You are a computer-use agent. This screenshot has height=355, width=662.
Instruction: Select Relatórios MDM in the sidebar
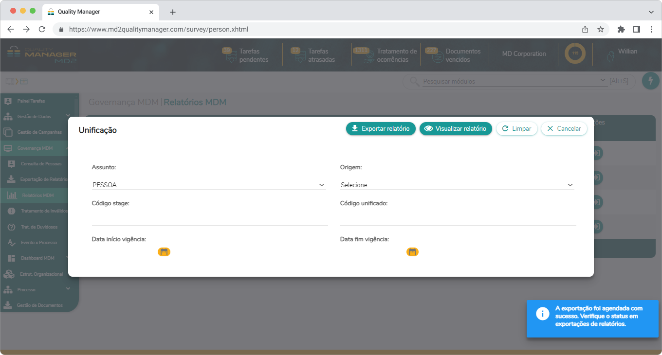(38, 195)
